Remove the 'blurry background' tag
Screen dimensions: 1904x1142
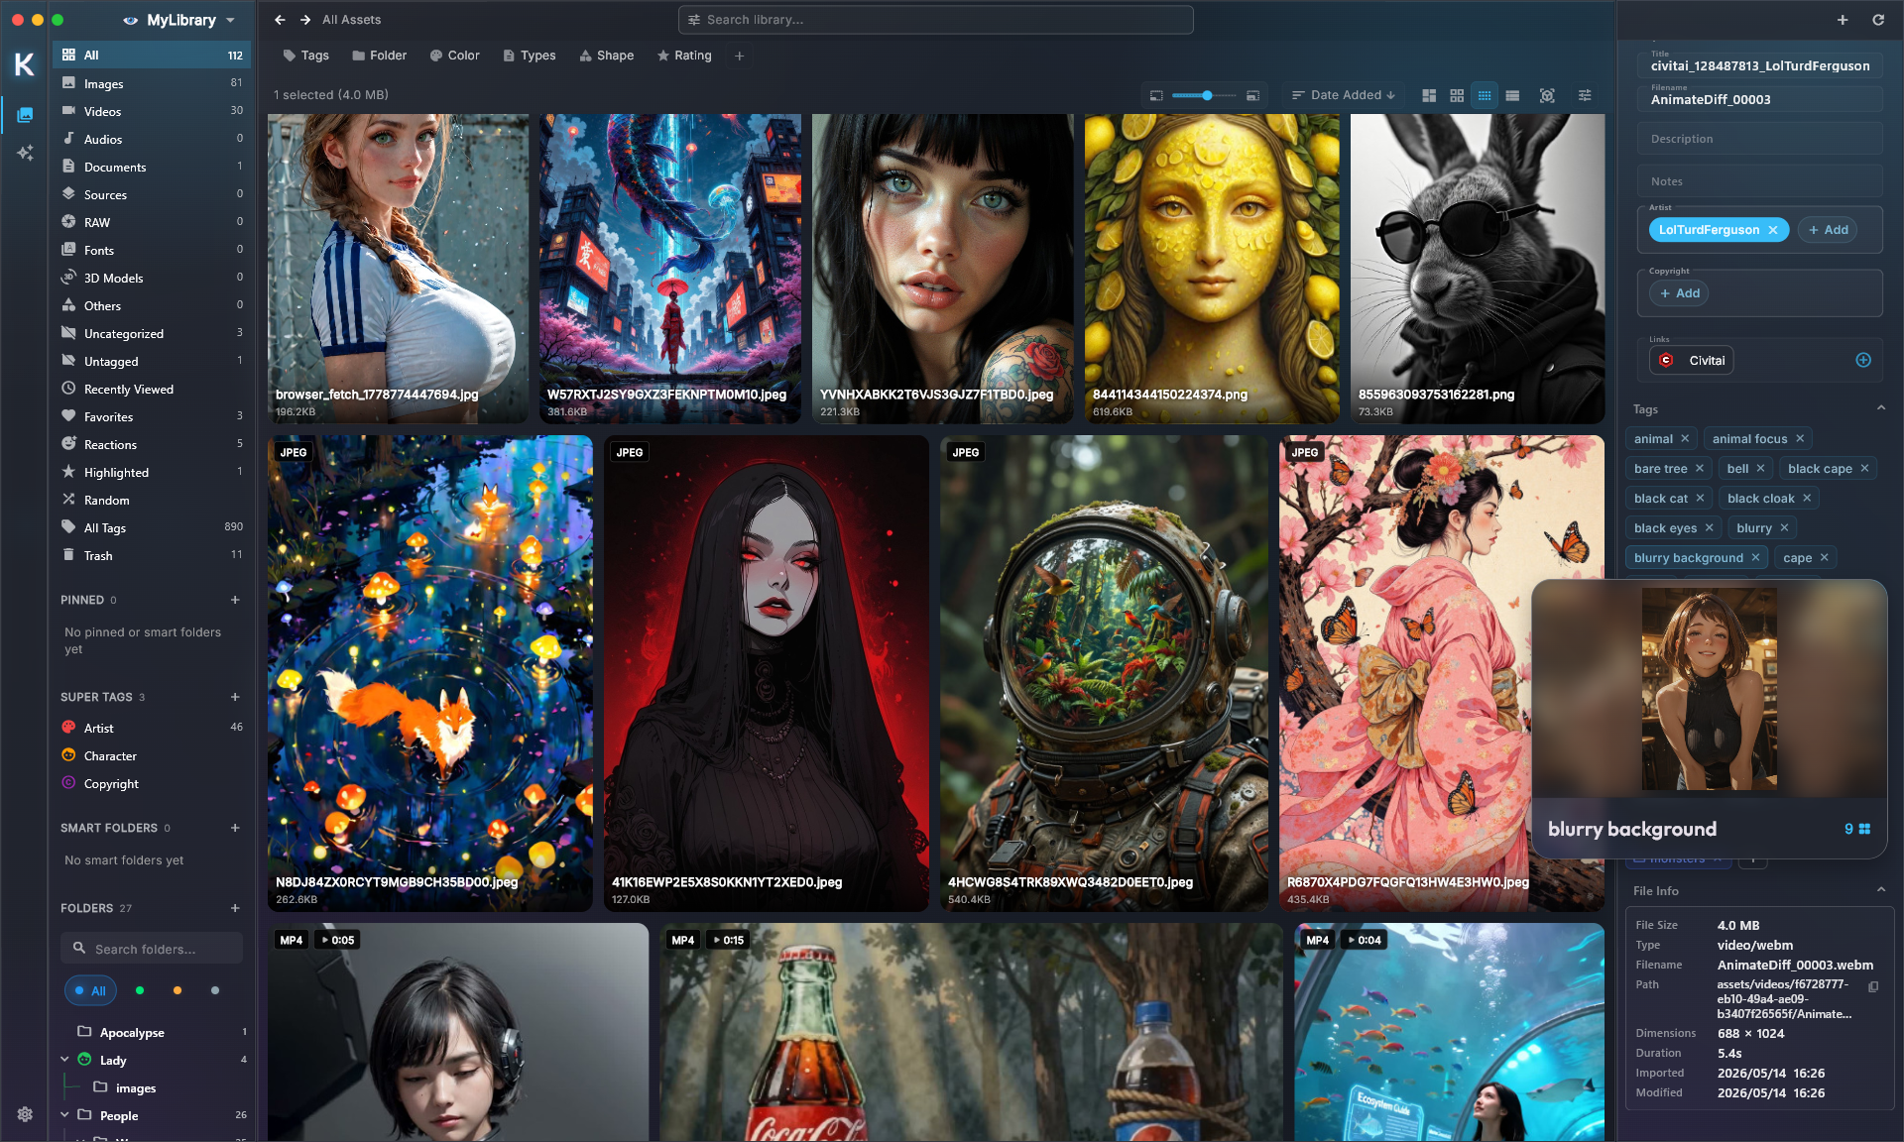pyautogui.click(x=1755, y=557)
